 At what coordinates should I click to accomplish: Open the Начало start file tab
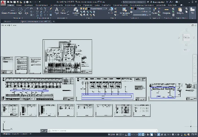[x=8, y=22]
